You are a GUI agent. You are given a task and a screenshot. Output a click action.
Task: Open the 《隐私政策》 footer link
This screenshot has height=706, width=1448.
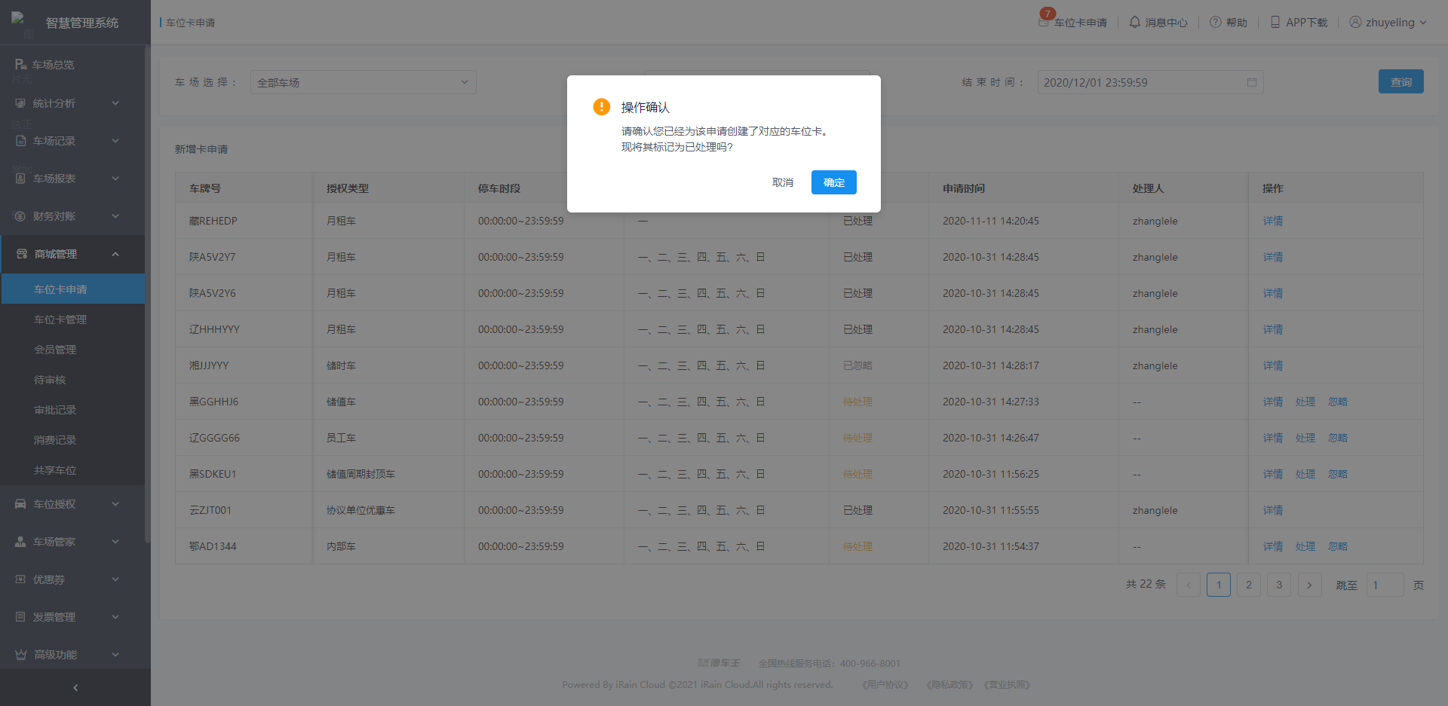pyautogui.click(x=949, y=685)
